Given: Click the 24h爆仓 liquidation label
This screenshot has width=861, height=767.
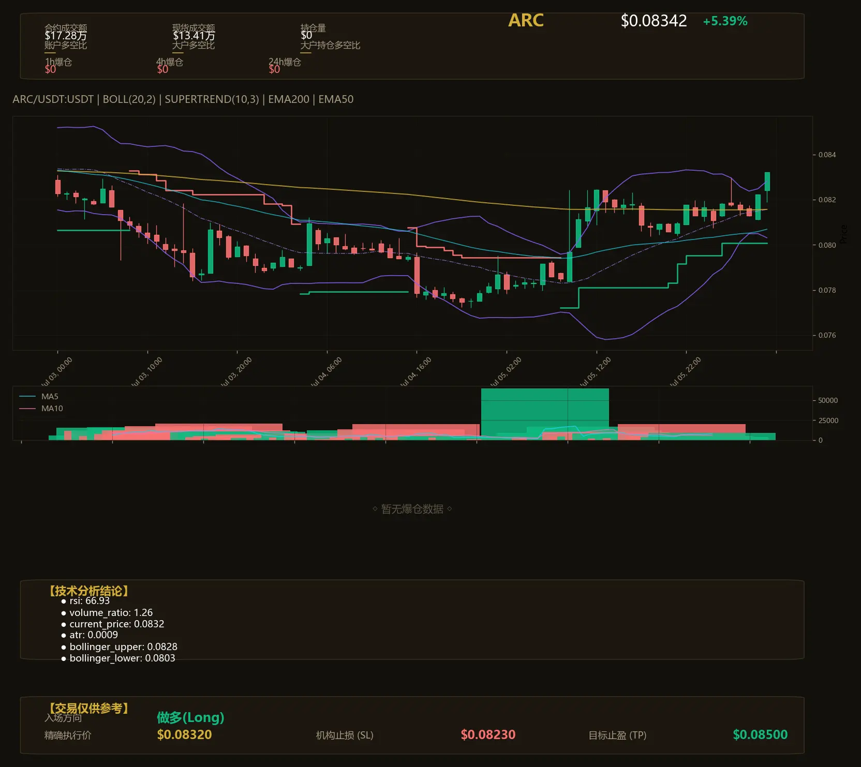Looking at the screenshot, I should click(x=285, y=62).
